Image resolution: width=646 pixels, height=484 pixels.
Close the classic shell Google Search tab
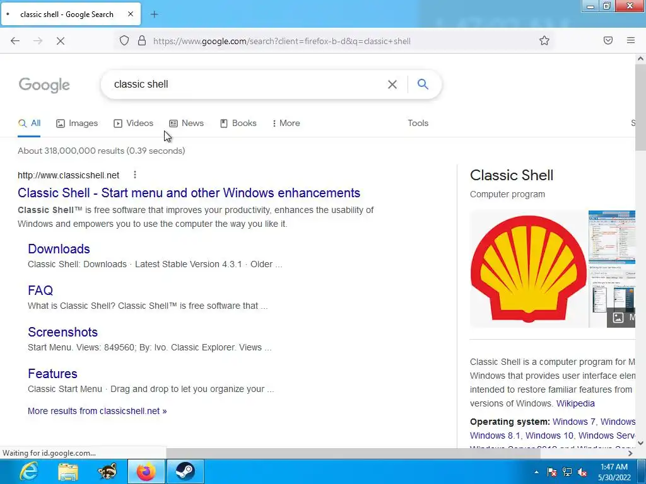click(x=130, y=14)
